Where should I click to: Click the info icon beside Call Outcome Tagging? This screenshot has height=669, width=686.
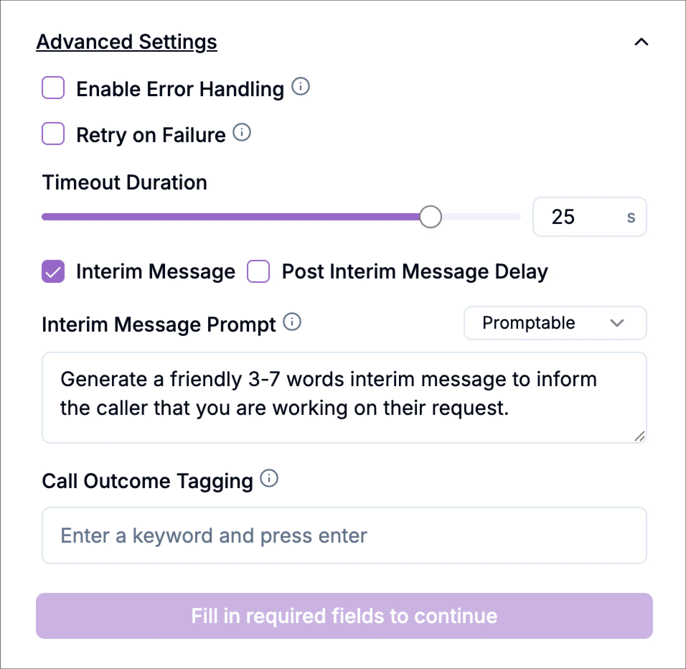point(268,478)
